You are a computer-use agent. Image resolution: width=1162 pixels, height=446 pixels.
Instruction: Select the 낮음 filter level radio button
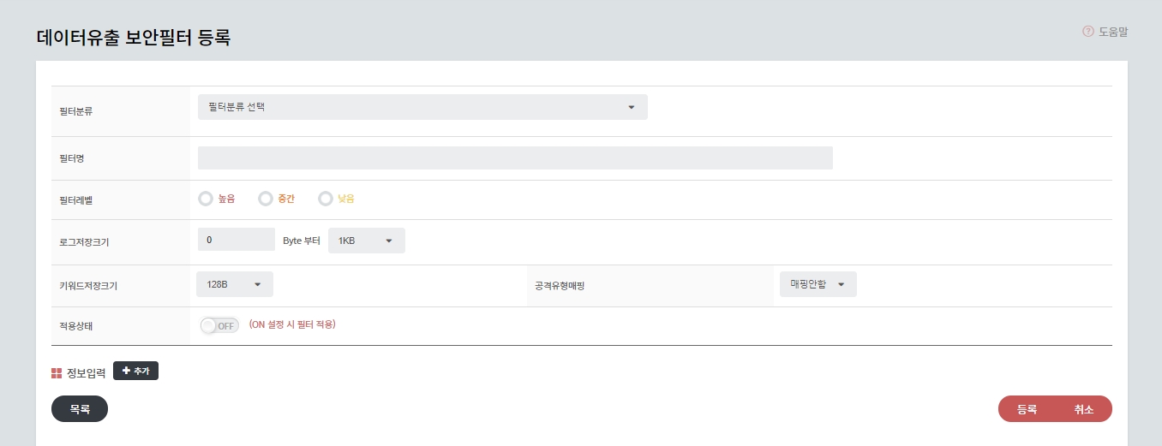click(x=325, y=199)
